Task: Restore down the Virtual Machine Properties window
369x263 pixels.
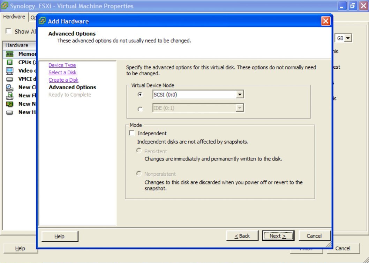Action: coord(353,6)
